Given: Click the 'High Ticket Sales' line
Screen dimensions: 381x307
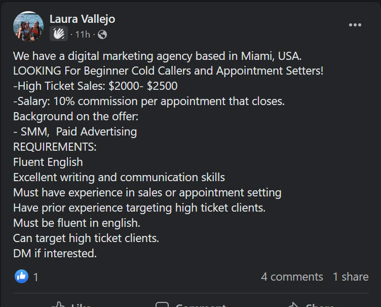Looking at the screenshot, I should click(x=95, y=86).
